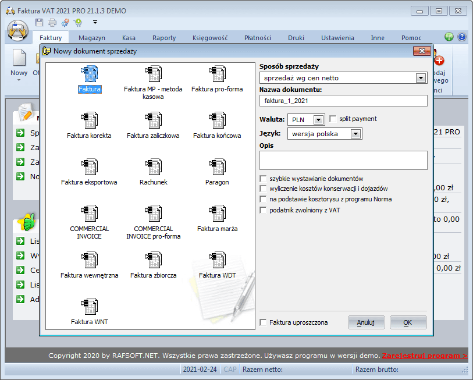Image resolution: width=473 pixels, height=380 pixels.
Task: Select the Rachunek document icon
Action: (x=153, y=166)
